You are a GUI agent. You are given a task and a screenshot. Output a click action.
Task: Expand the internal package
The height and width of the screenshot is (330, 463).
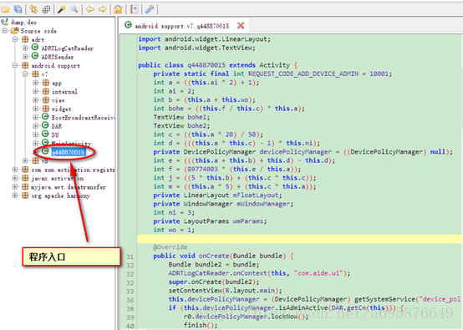coord(35,91)
